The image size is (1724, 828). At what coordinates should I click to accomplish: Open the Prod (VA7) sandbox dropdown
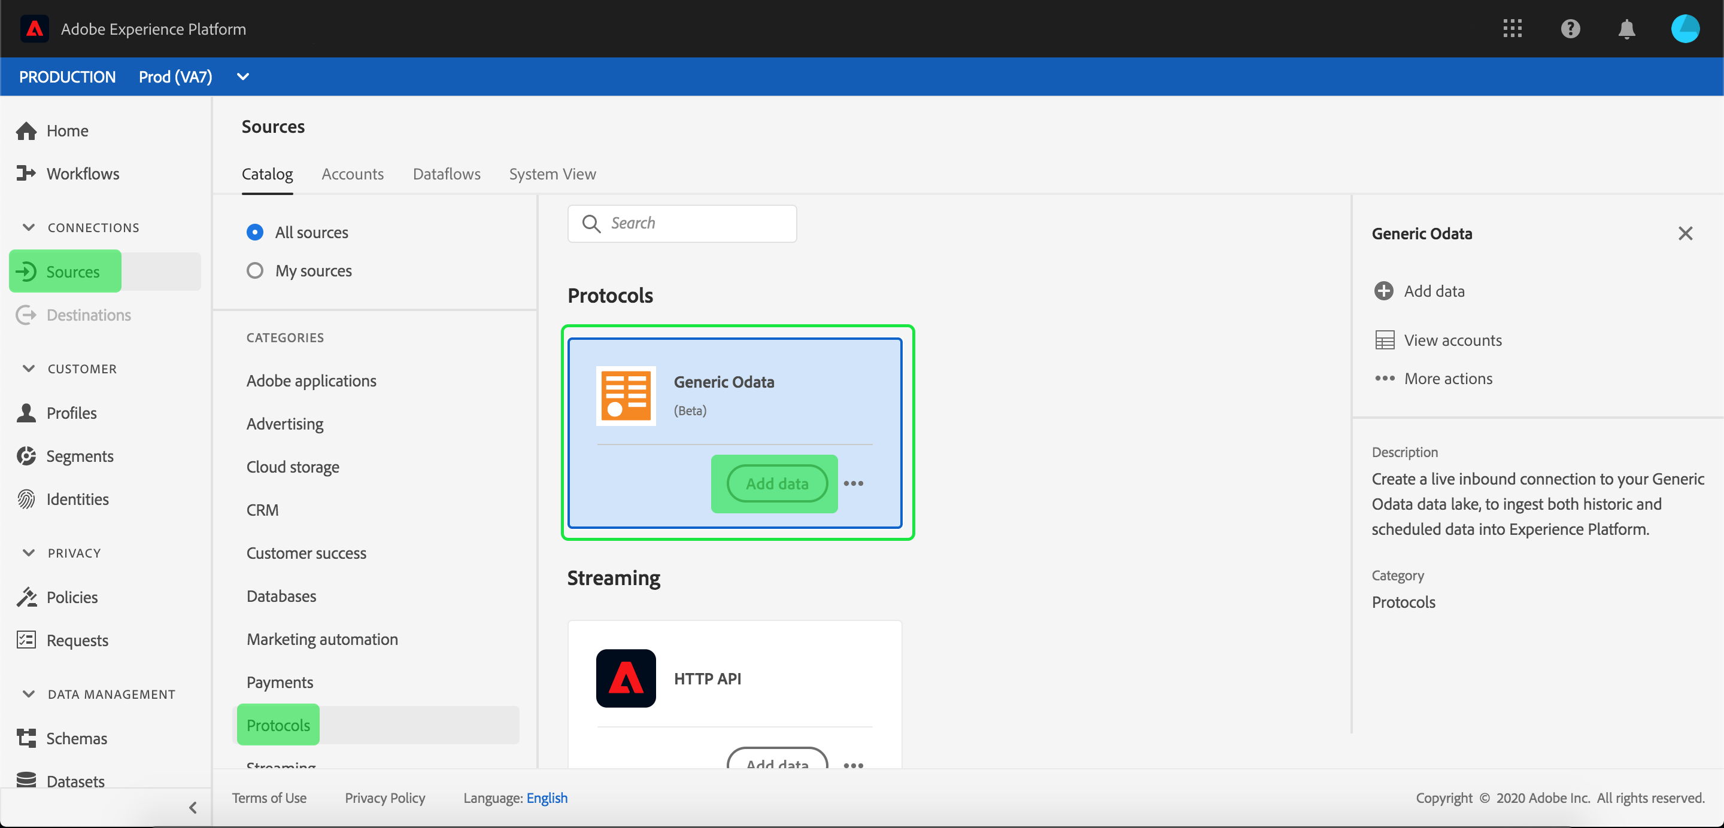pos(243,77)
